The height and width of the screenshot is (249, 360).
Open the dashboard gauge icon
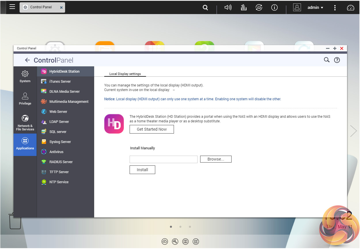pos(350,8)
